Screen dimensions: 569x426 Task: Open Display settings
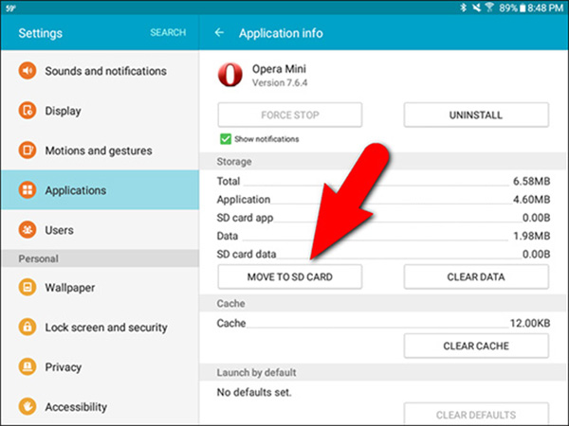coord(100,111)
